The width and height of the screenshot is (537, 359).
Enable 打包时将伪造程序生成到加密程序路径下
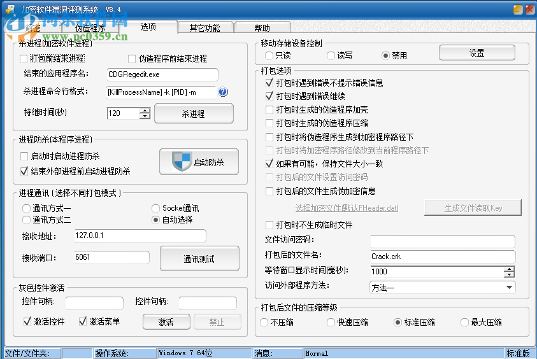269,137
